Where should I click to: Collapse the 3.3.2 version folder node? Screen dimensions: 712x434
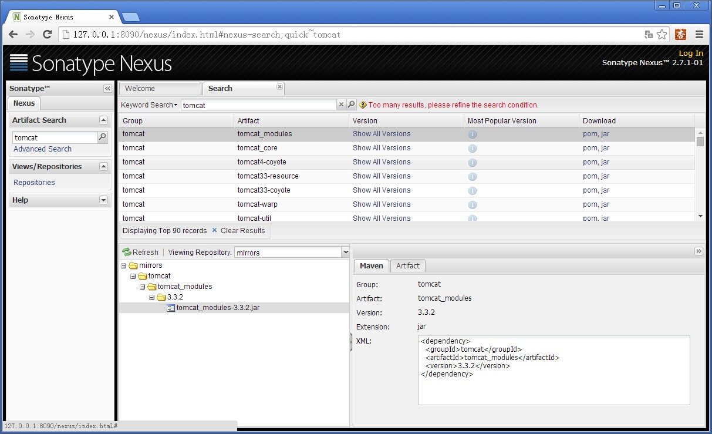[151, 297]
